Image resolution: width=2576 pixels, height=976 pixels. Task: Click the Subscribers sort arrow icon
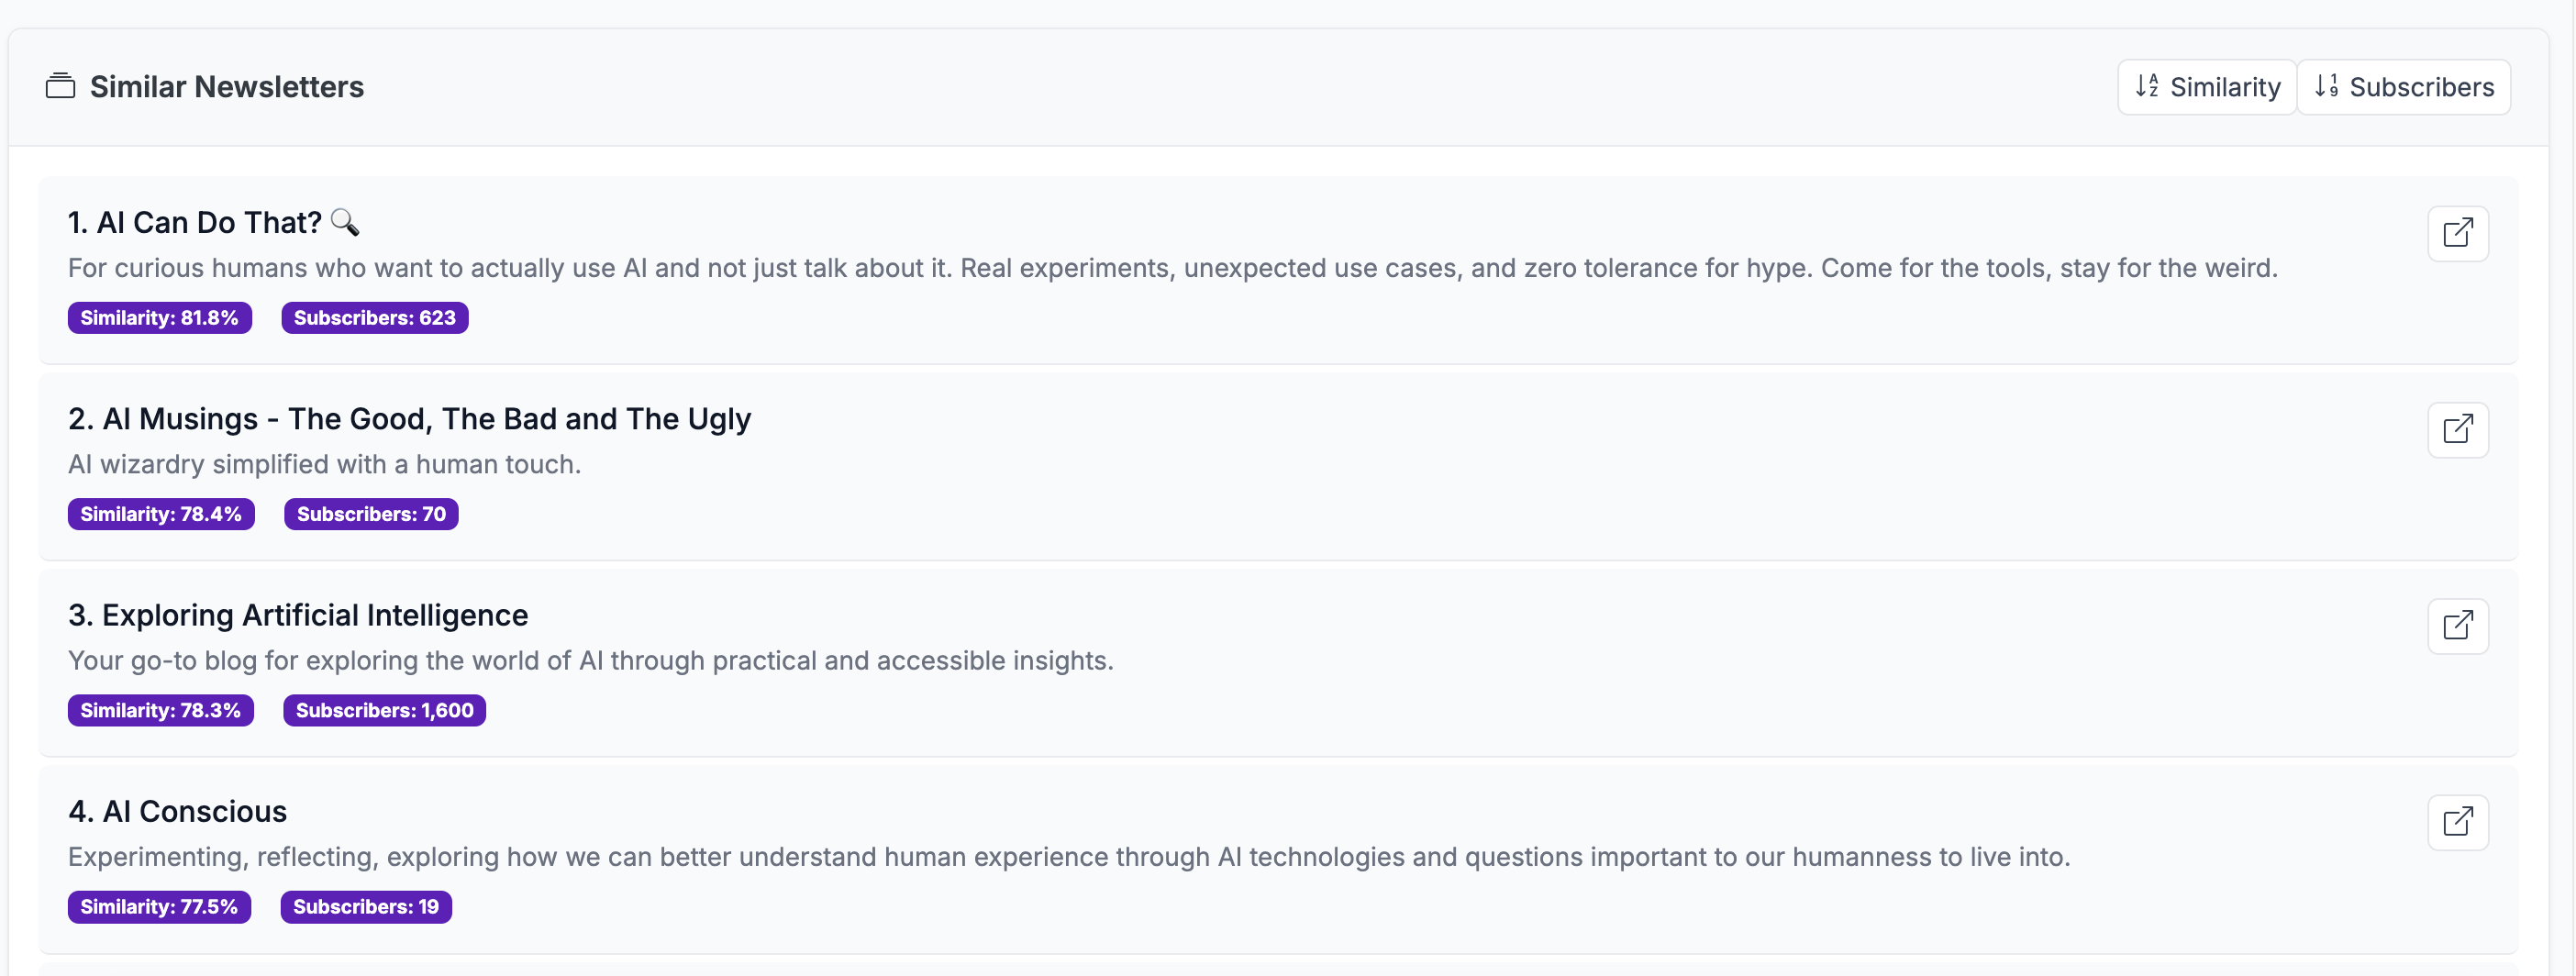coord(2326,86)
